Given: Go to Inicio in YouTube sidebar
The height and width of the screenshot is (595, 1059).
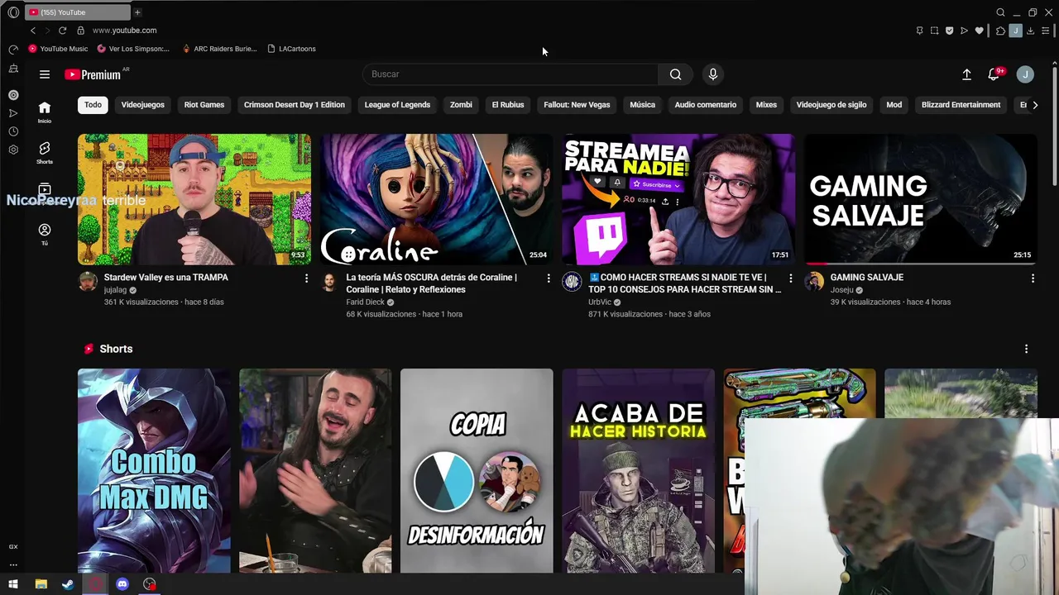Looking at the screenshot, I should [x=45, y=112].
